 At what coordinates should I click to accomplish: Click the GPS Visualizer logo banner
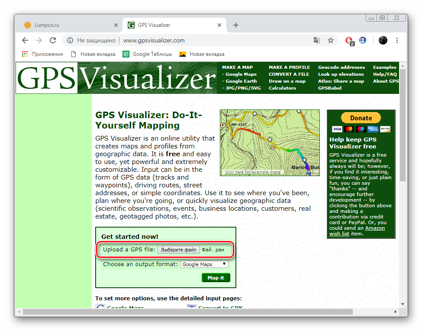click(x=116, y=78)
